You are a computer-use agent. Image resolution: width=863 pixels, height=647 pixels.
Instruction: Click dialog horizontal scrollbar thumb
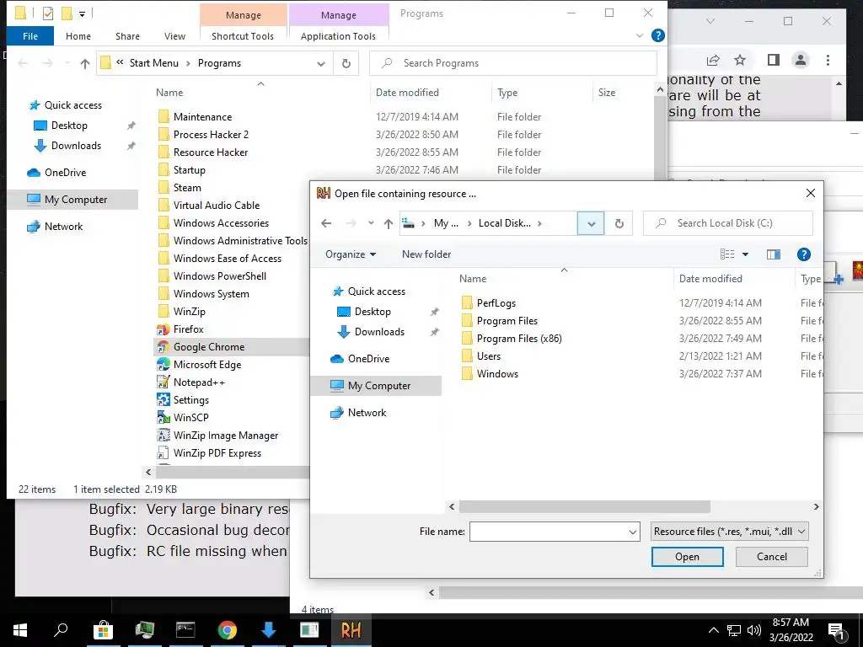pos(585,506)
